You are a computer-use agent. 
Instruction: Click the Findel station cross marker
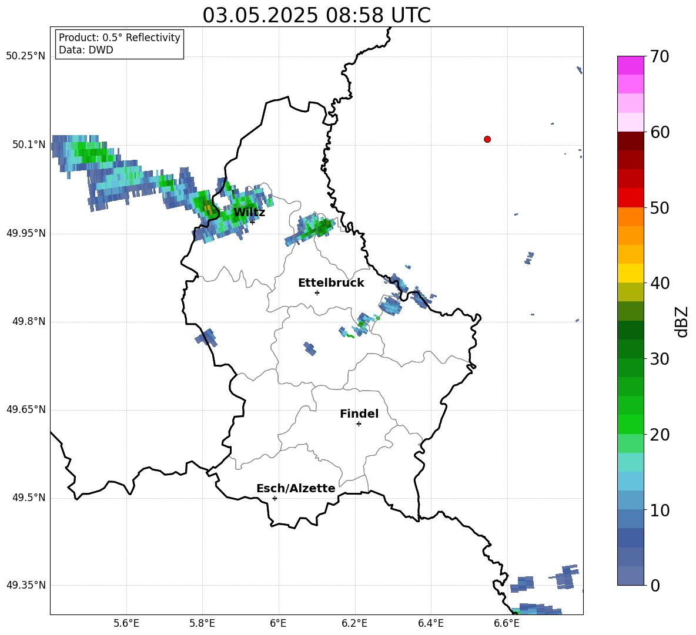(359, 424)
